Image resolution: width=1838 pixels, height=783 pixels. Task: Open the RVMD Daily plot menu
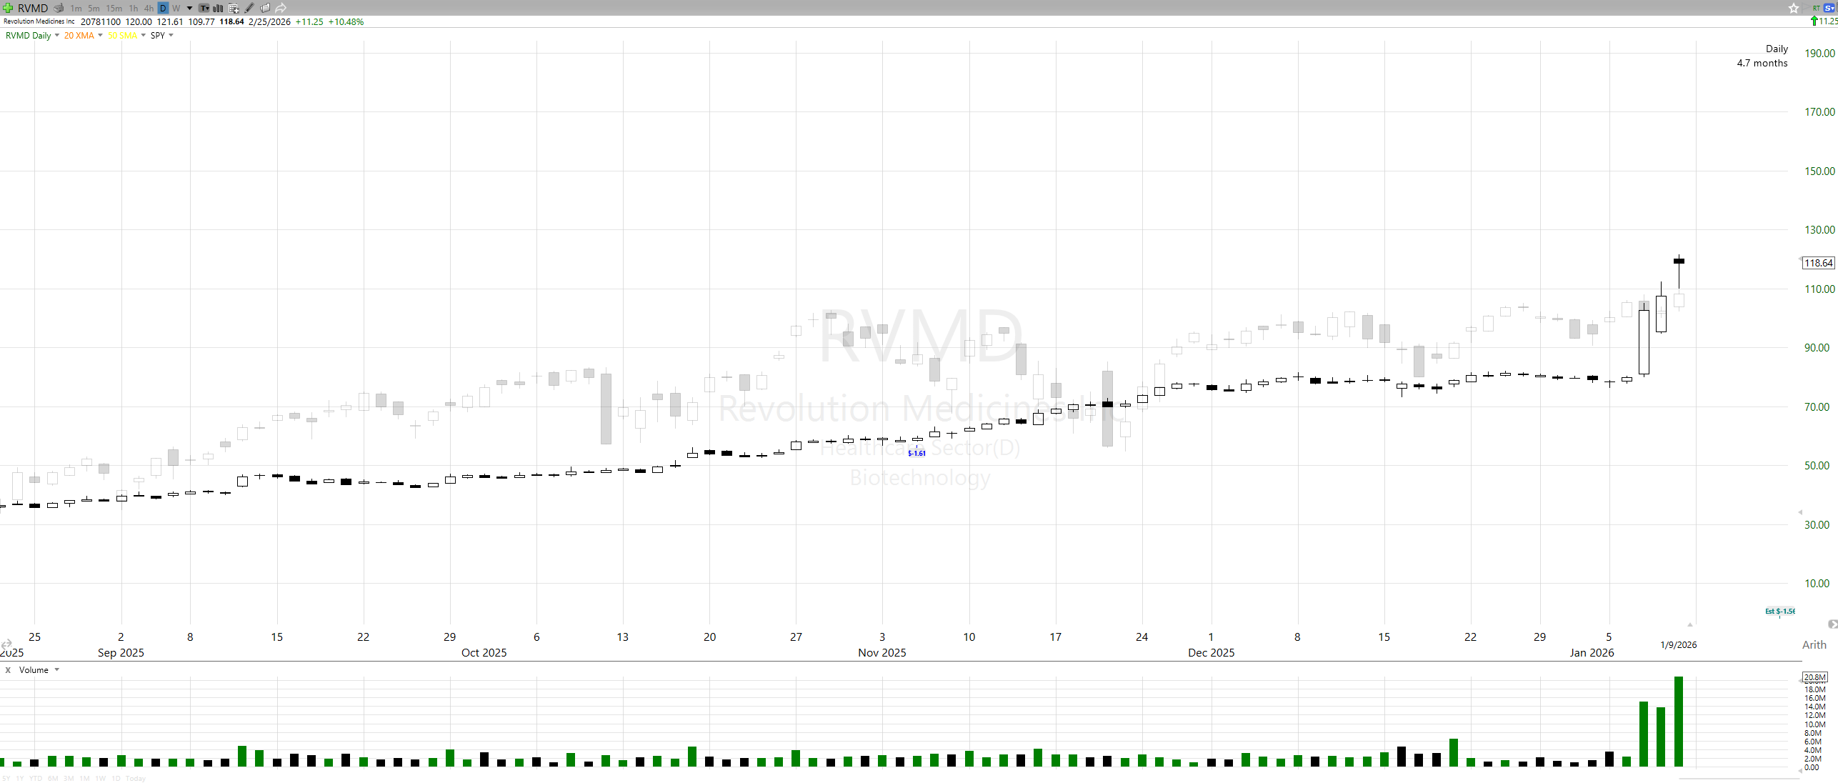point(56,35)
